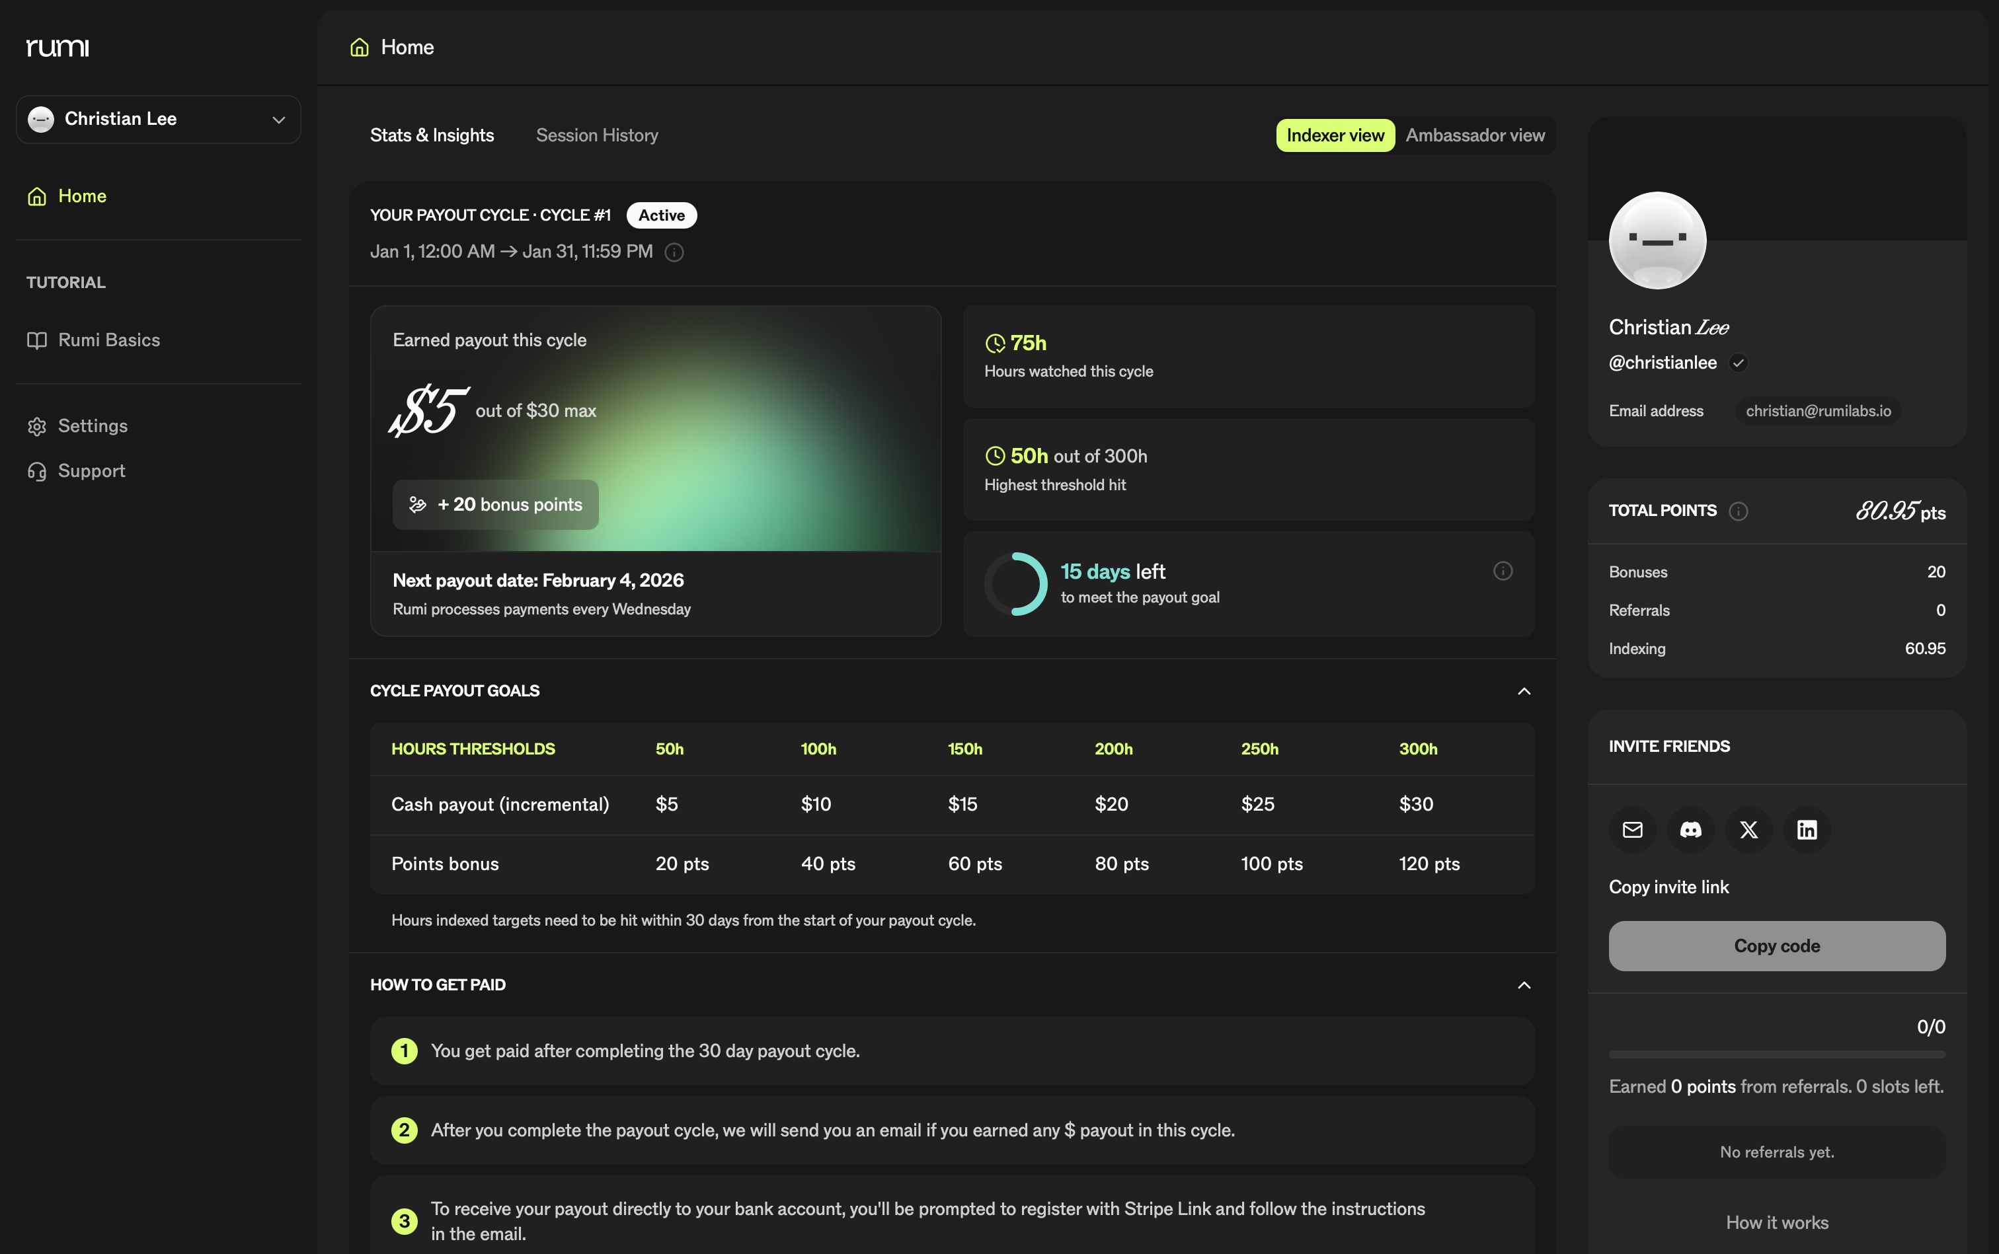Click the profile avatar image
This screenshot has height=1254, width=1999.
click(1657, 240)
